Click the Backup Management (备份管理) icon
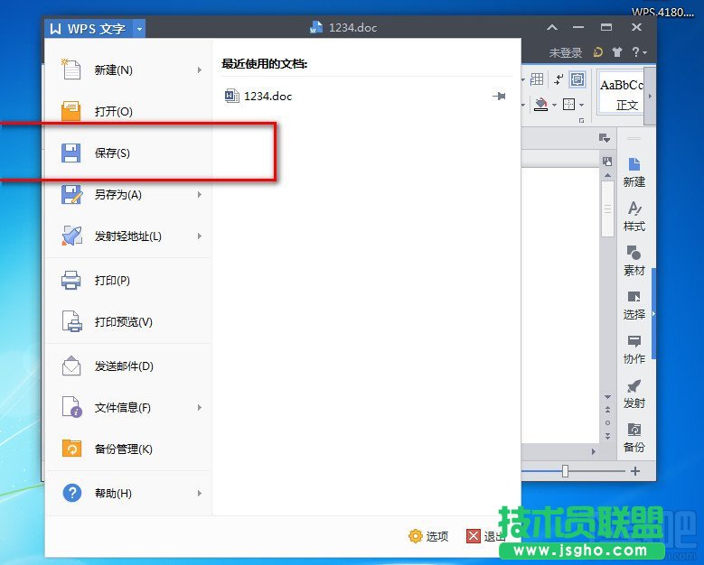The width and height of the screenshot is (704, 565). point(71,449)
